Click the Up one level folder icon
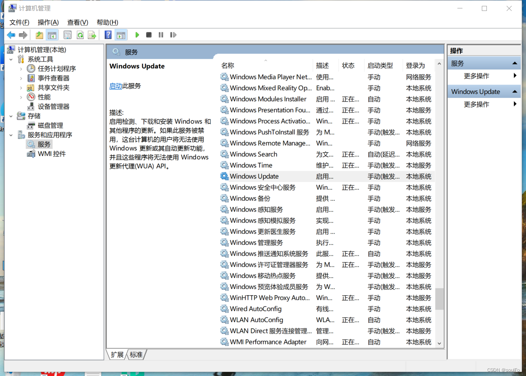Viewport: 526px width, 376px height. [x=39, y=35]
